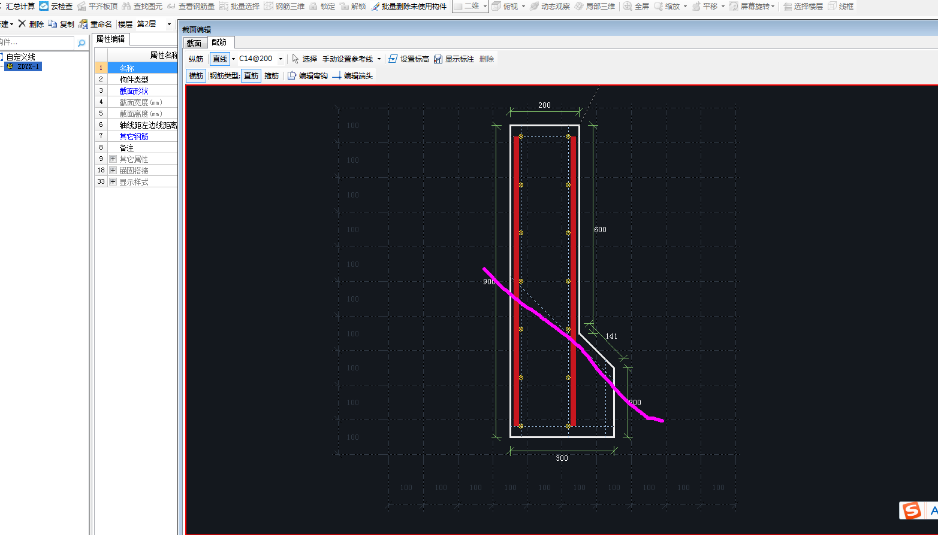Click the 选择 cursor tool
938x535 pixels.
(304, 59)
